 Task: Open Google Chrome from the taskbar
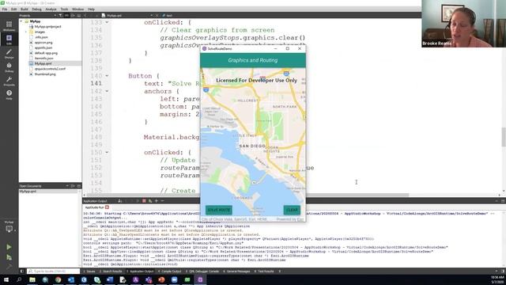coord(58,279)
